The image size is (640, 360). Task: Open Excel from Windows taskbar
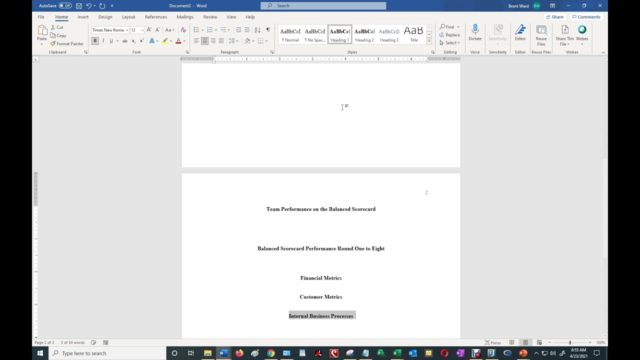pyautogui.click(x=396, y=353)
